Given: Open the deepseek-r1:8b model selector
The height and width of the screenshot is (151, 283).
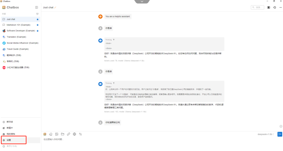Looking at the screenshot, I should pos(266,134).
